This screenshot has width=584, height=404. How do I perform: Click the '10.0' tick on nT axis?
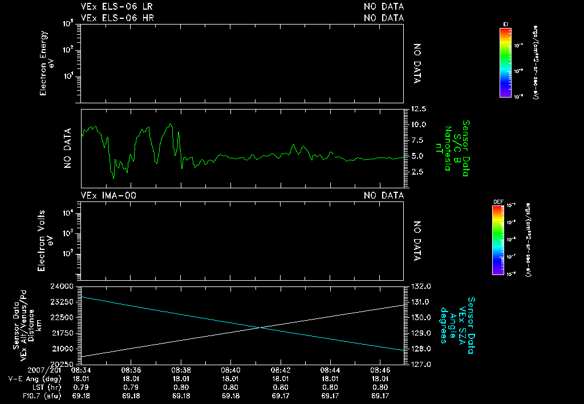418,125
